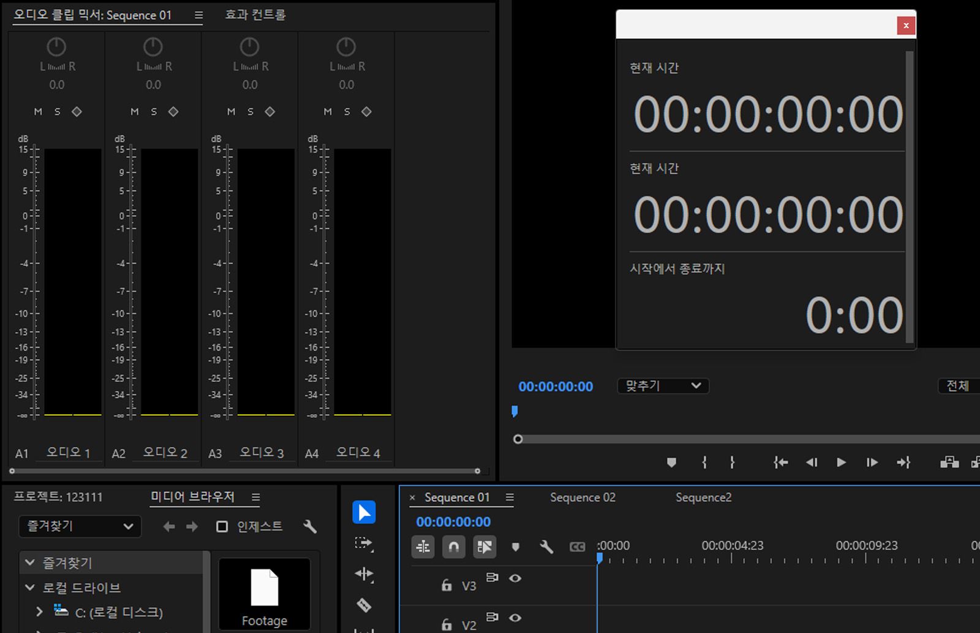Open the 맞추기 zoom level dropdown
980x633 pixels.
point(663,386)
